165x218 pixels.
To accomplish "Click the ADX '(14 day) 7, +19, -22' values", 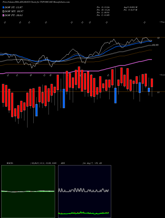I will pyautogui.click(x=92, y=163).
